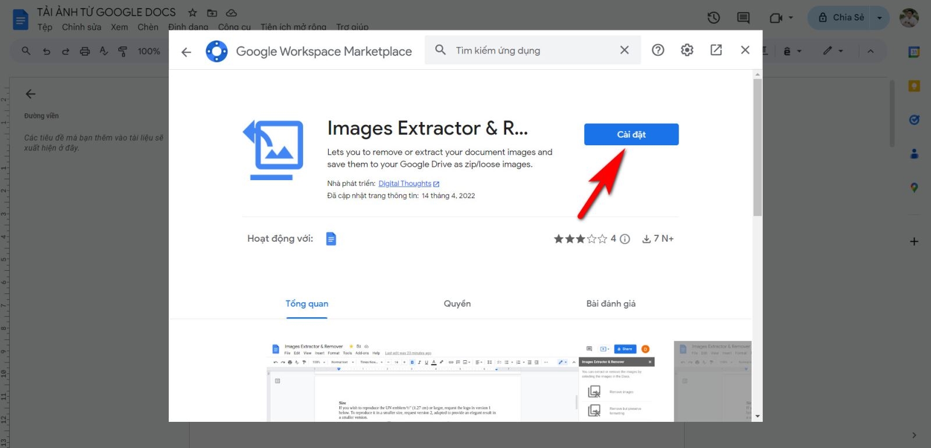The height and width of the screenshot is (448, 931).
Task: Open the Chèn menu
Action: click(148, 27)
